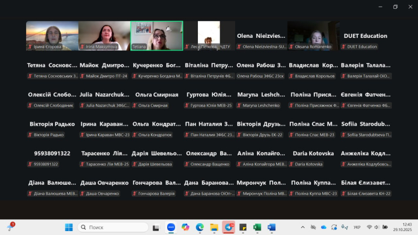Open Zoom app from the taskbar
The height and width of the screenshot is (235, 418).
point(171,227)
